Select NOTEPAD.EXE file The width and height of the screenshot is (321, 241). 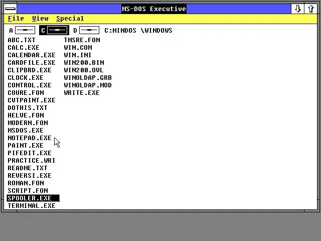[x=30, y=138]
